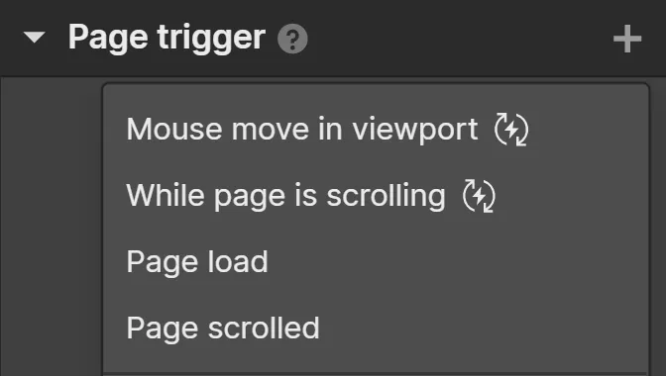Click the Page trigger section heading
Screen dimensions: 666x376
point(166,39)
